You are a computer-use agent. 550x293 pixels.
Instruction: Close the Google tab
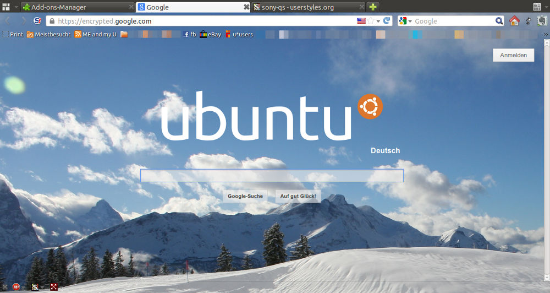[246, 7]
